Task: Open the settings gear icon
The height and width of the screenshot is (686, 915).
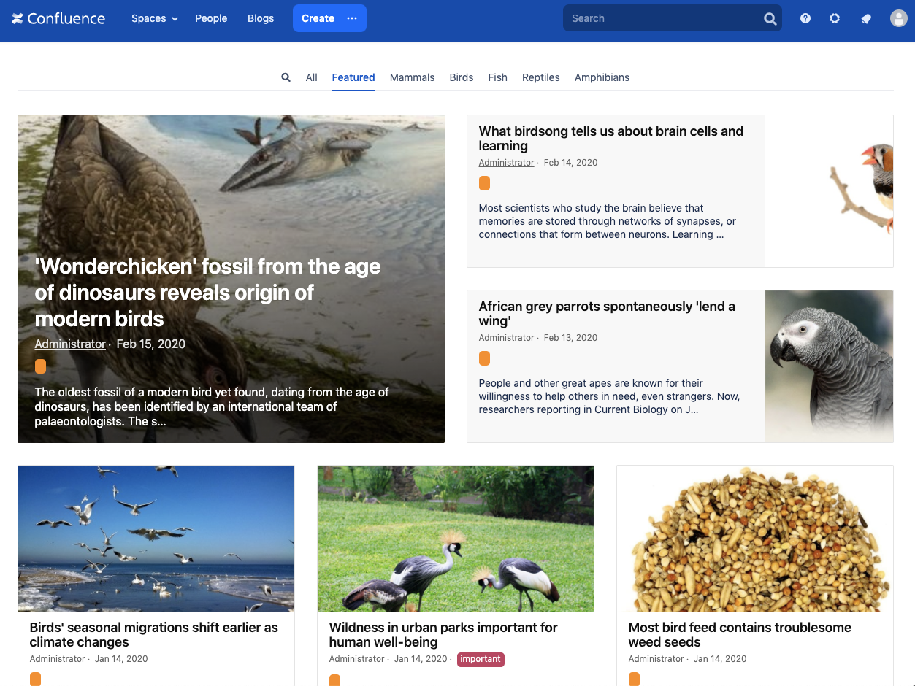Action: [835, 19]
